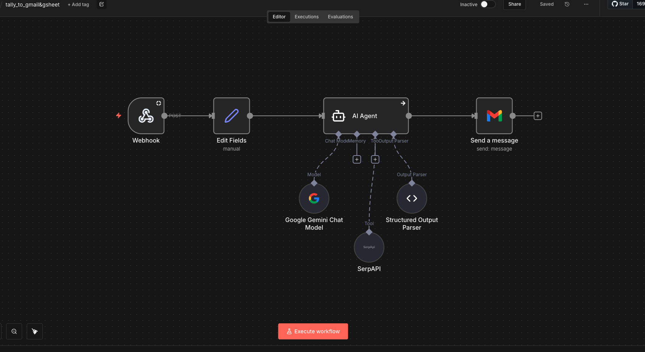Click the zoom out magnifier icon
Image resolution: width=645 pixels, height=352 pixels.
pyautogui.click(x=14, y=331)
